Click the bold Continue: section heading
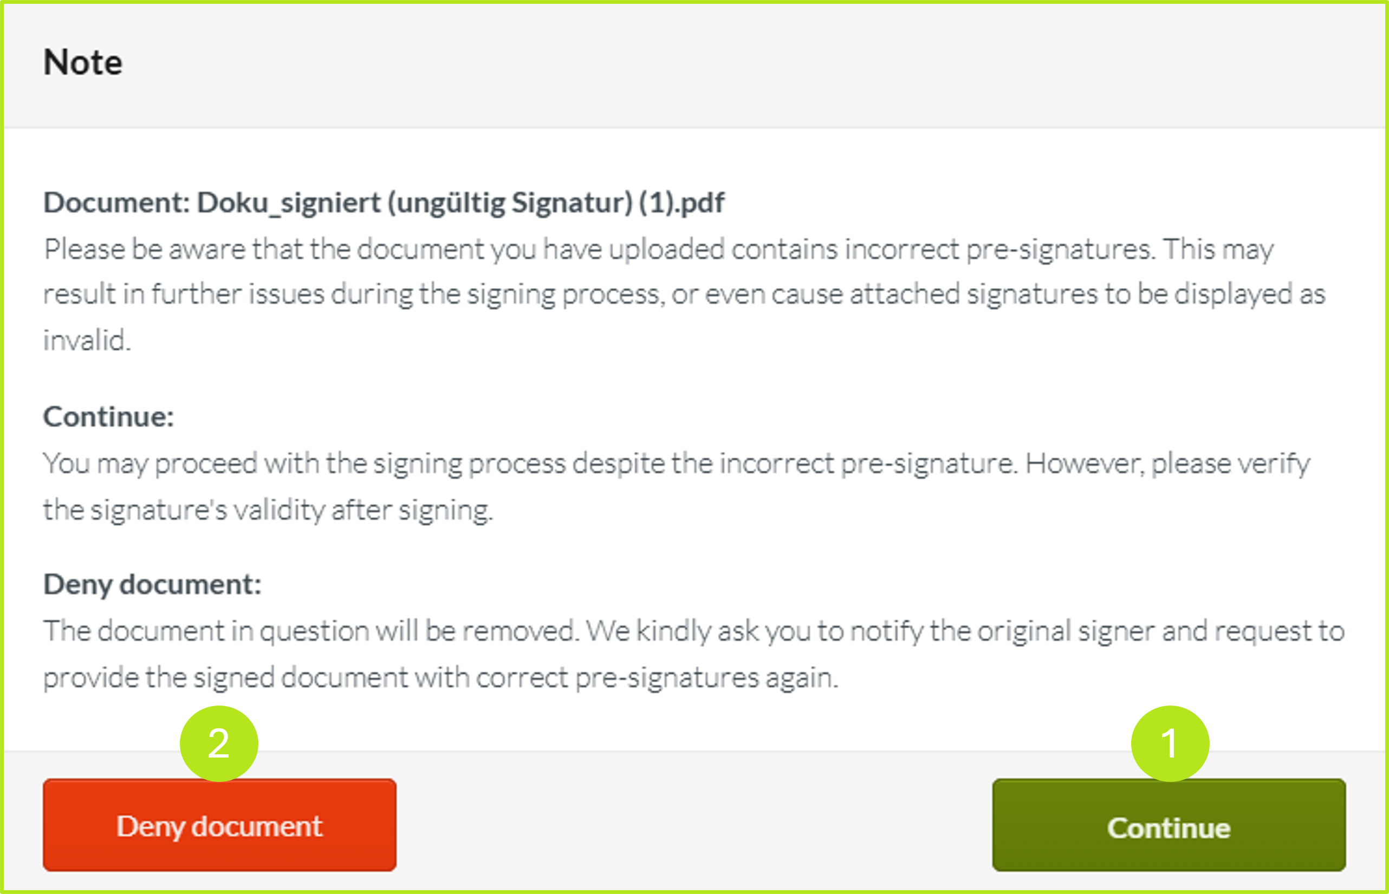The height and width of the screenshot is (894, 1389). 107,417
